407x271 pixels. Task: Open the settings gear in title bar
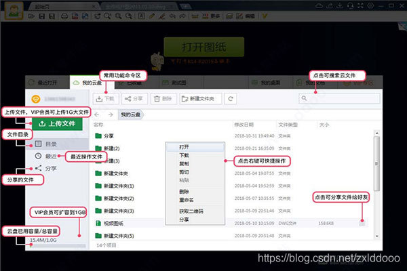[370, 5]
